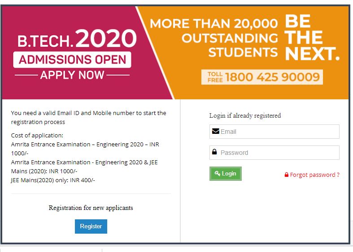Click the toll free number 1800 425 90009
This screenshot has height=252, width=353.
click(272, 77)
